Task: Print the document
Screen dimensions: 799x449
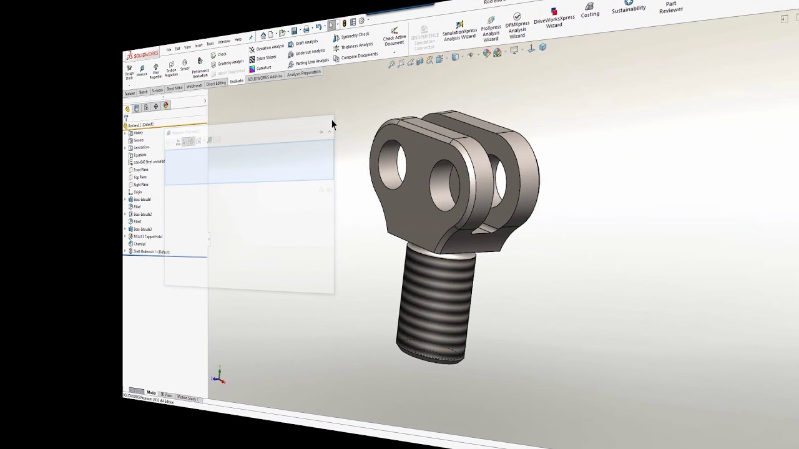Action: tap(306, 29)
